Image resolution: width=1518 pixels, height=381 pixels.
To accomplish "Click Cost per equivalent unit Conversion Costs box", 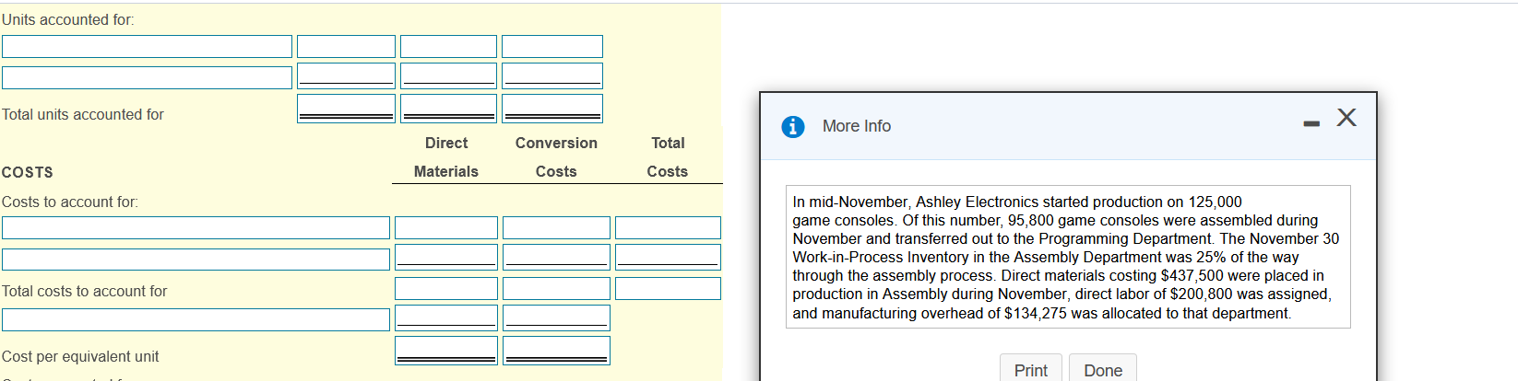I will (556, 351).
